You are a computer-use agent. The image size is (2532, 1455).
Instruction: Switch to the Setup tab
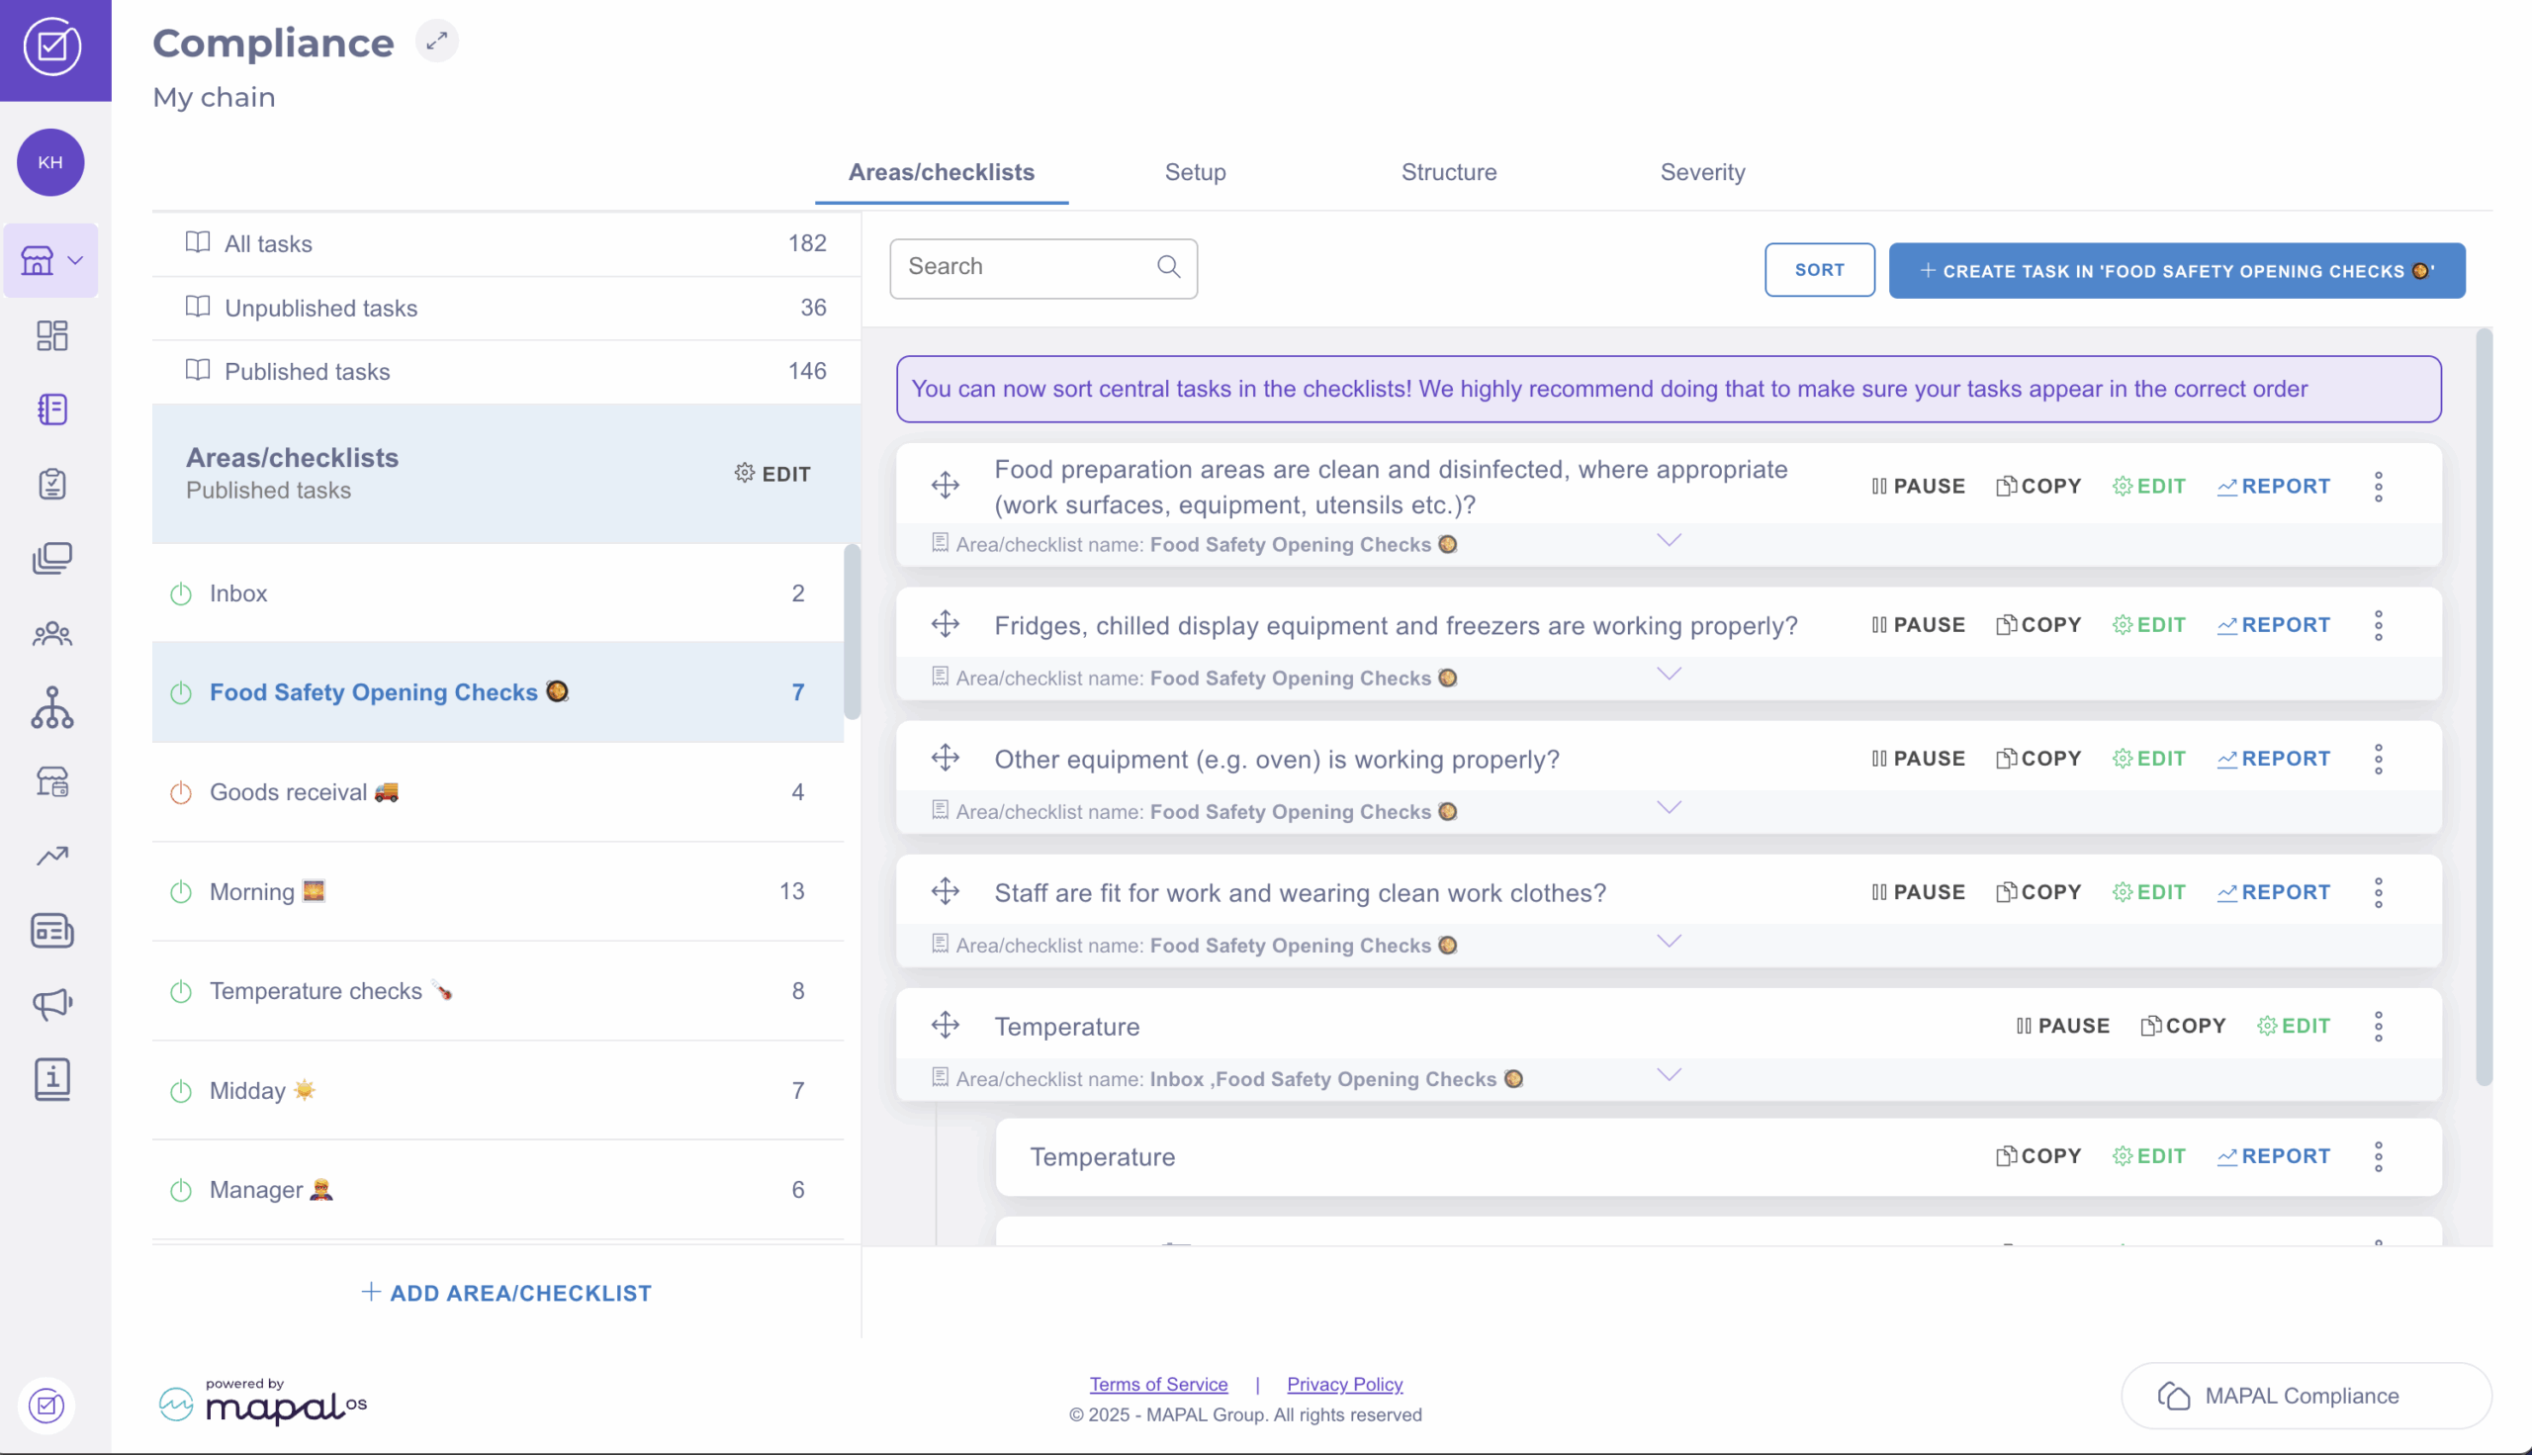(1195, 172)
